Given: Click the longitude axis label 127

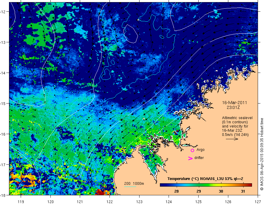Looking at the screenshot, I should coord(258,202).
